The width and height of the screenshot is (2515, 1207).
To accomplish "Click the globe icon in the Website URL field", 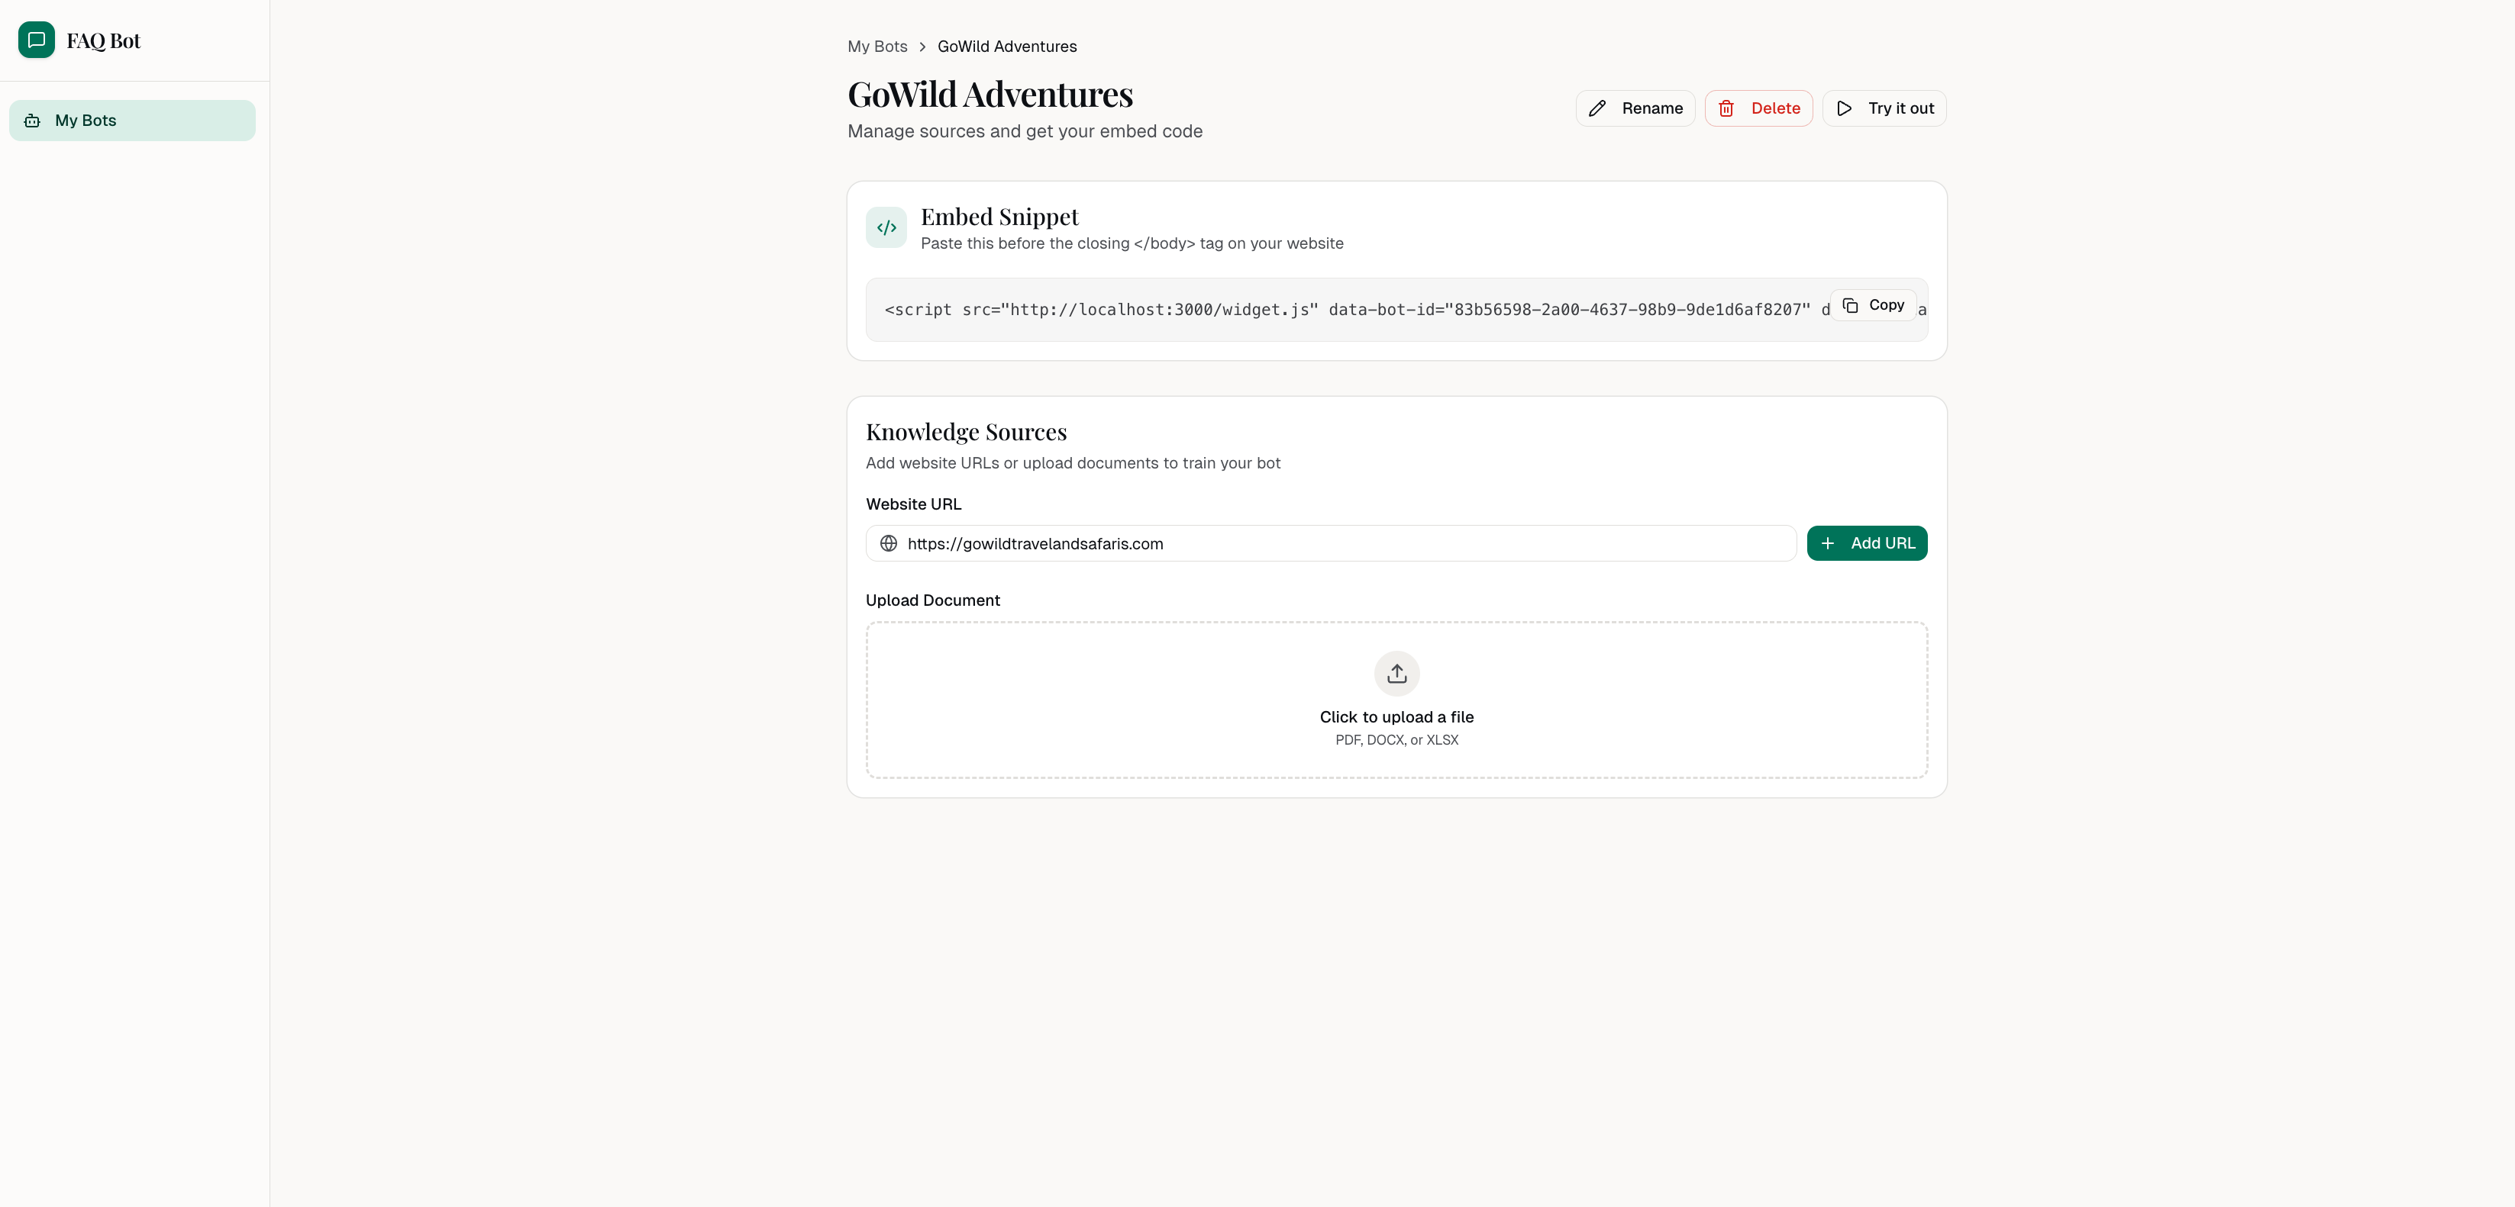I will click(889, 543).
